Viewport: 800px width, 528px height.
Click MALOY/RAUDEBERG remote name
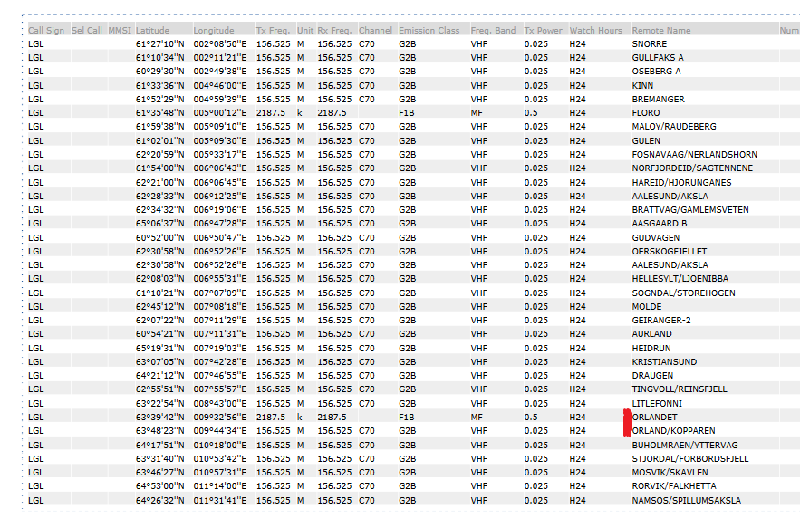[673, 126]
